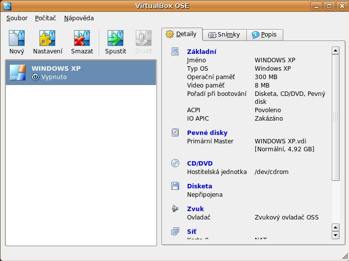Click the '[Normální, 4,92 GB]' text
Image resolution: width=349 pixels, height=261 pixels.
[x=284, y=149]
